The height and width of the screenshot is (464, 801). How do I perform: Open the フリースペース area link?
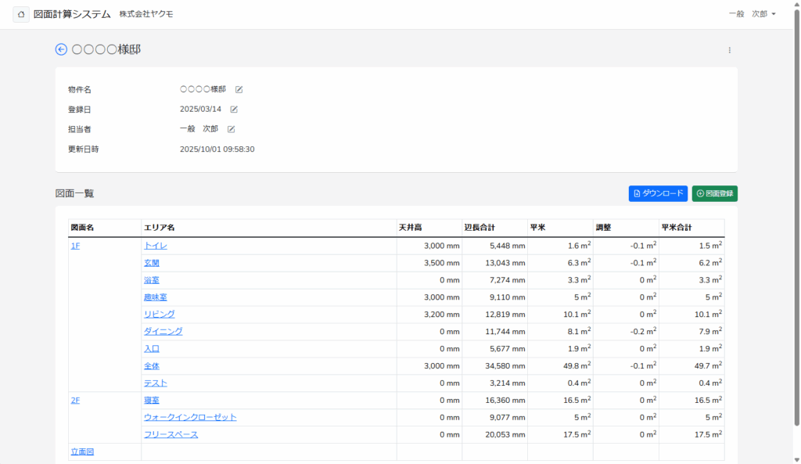171,435
